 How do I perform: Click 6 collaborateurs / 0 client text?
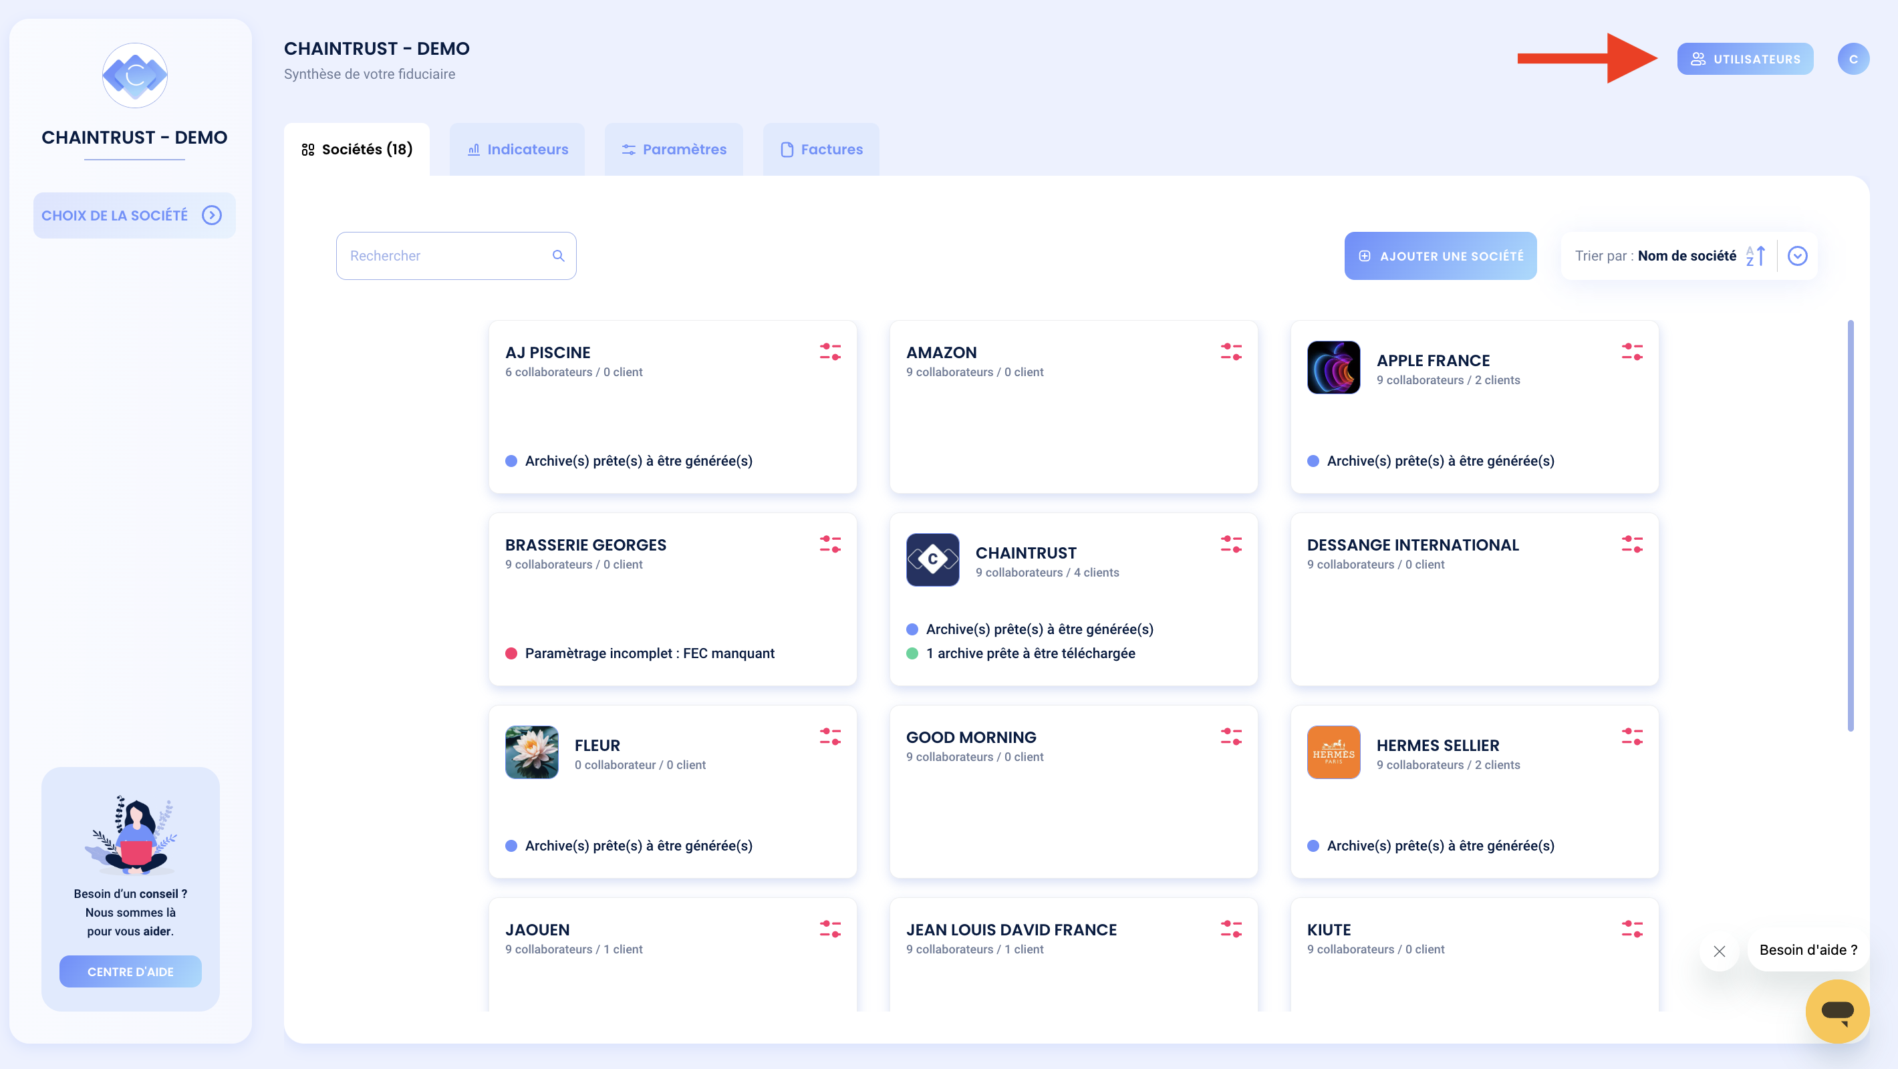tap(573, 371)
